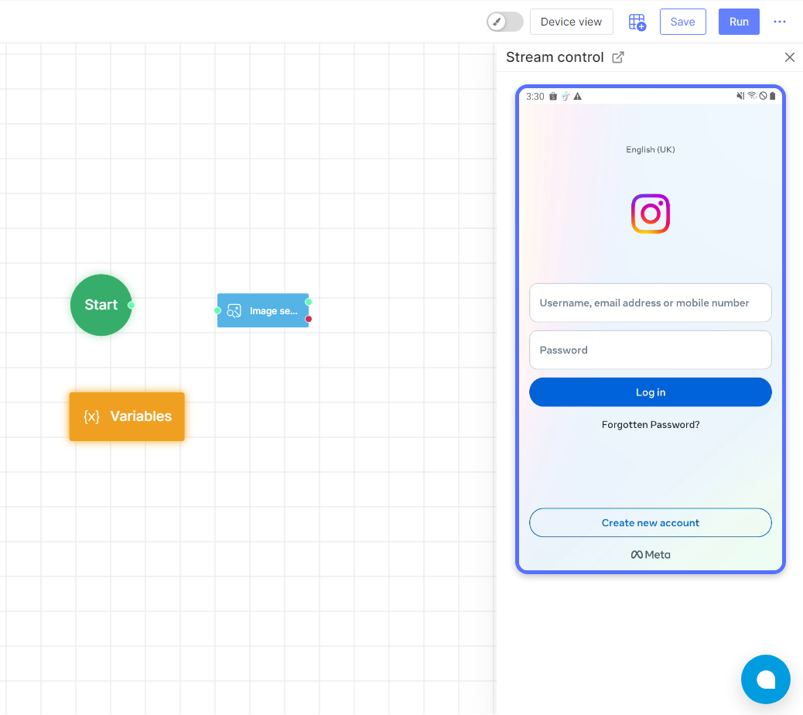
Task: Select the Start node
Action: coord(101,305)
